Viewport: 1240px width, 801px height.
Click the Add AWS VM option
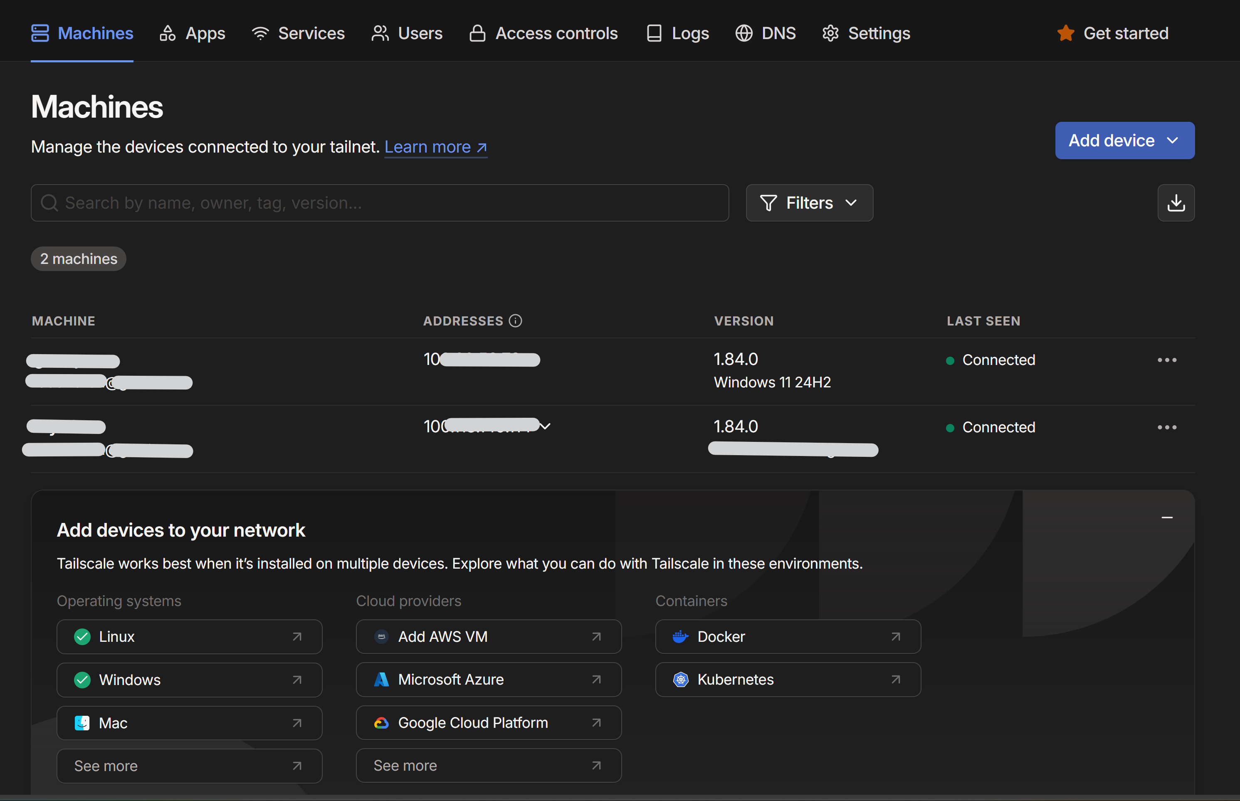(x=488, y=637)
